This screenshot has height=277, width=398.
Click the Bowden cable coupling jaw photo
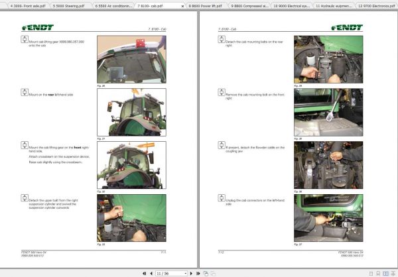tap(328, 165)
